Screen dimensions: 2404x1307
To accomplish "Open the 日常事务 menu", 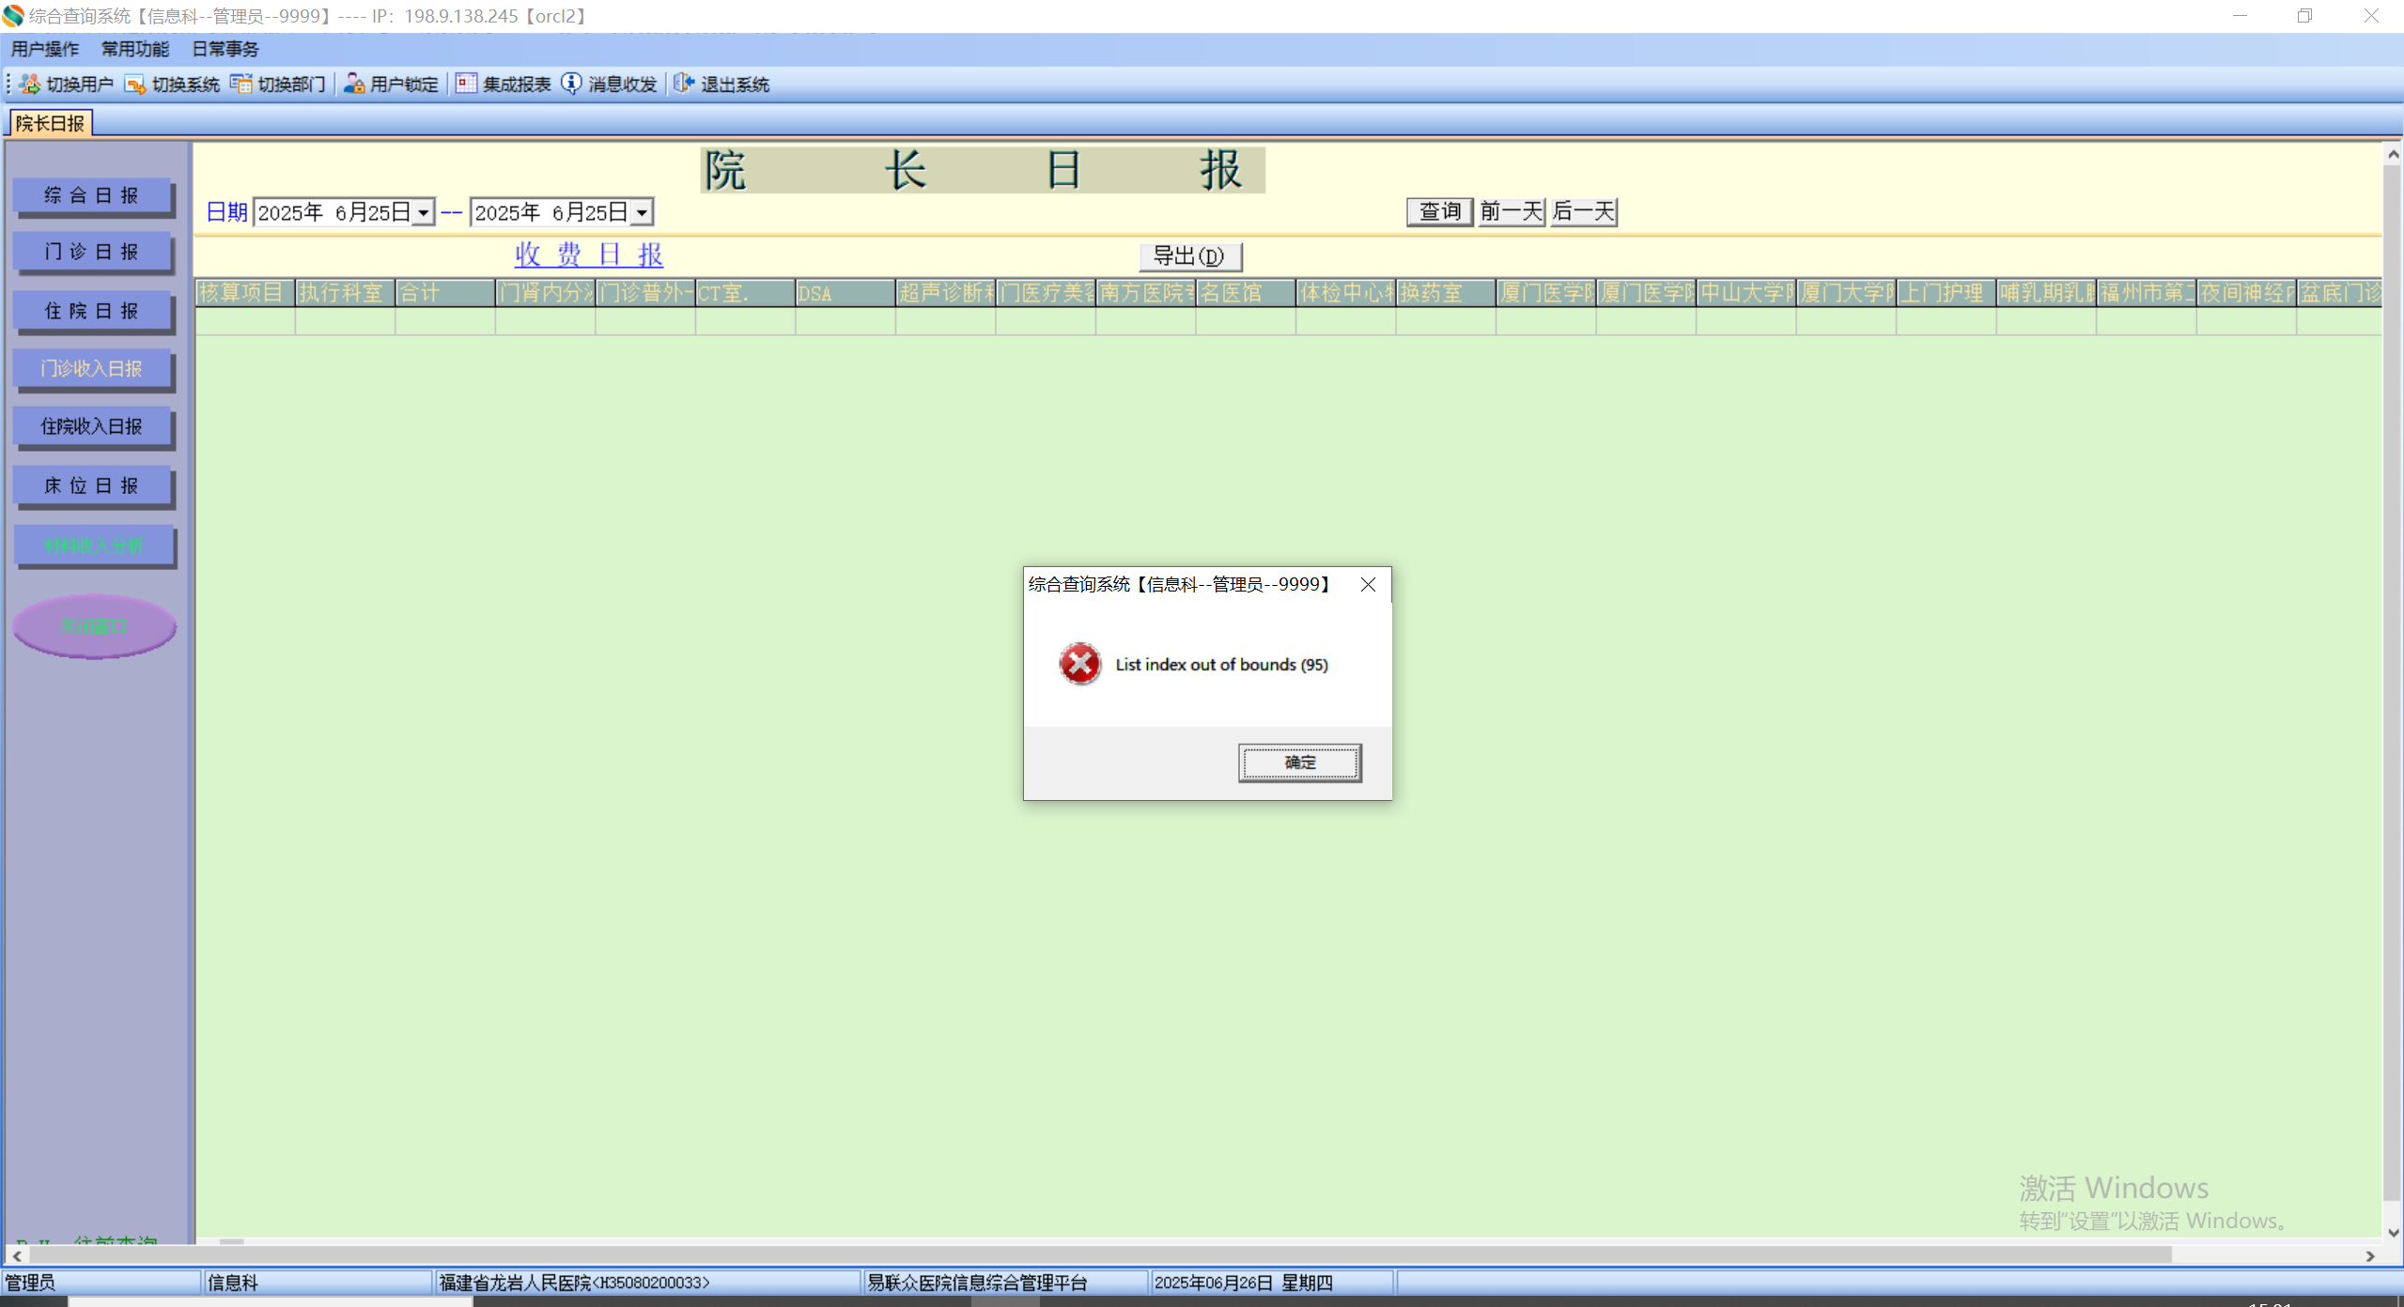I will [225, 49].
